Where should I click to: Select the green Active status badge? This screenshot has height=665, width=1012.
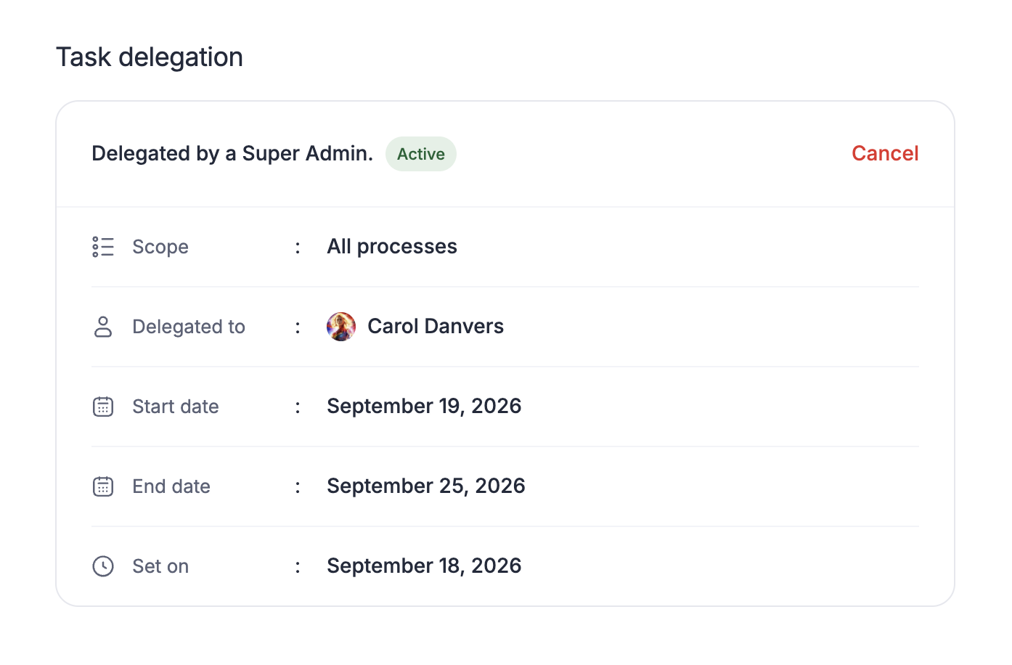pos(421,154)
